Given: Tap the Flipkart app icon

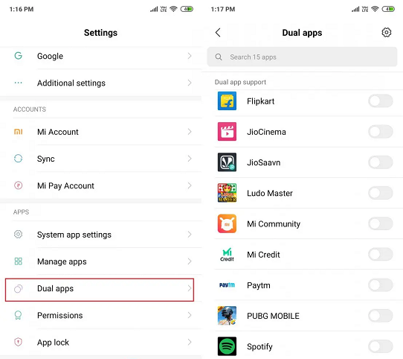Looking at the screenshot, I should pyautogui.click(x=227, y=101).
